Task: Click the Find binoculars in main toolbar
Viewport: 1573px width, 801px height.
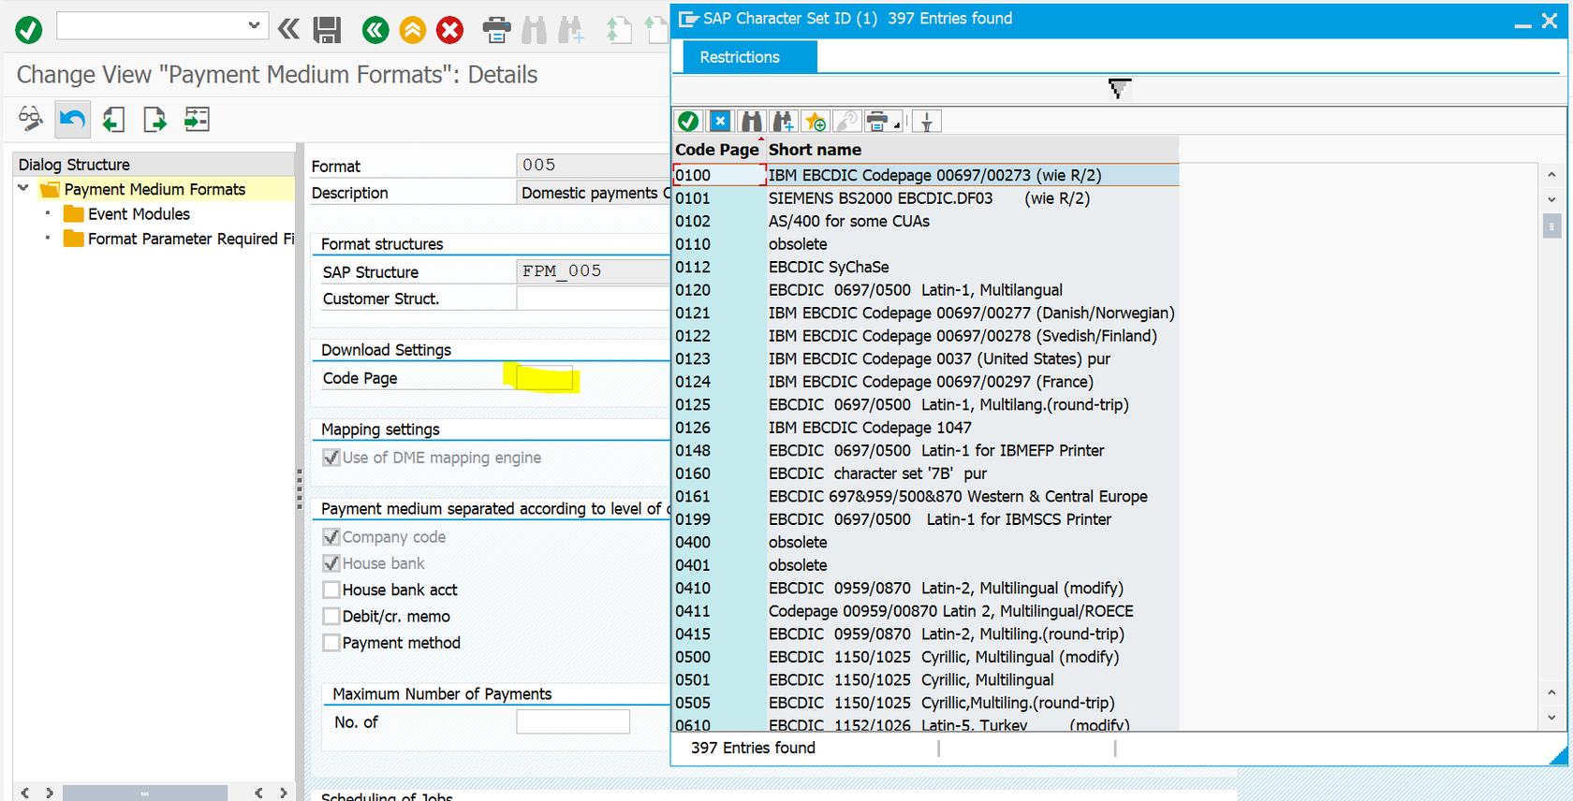Action: [x=535, y=30]
